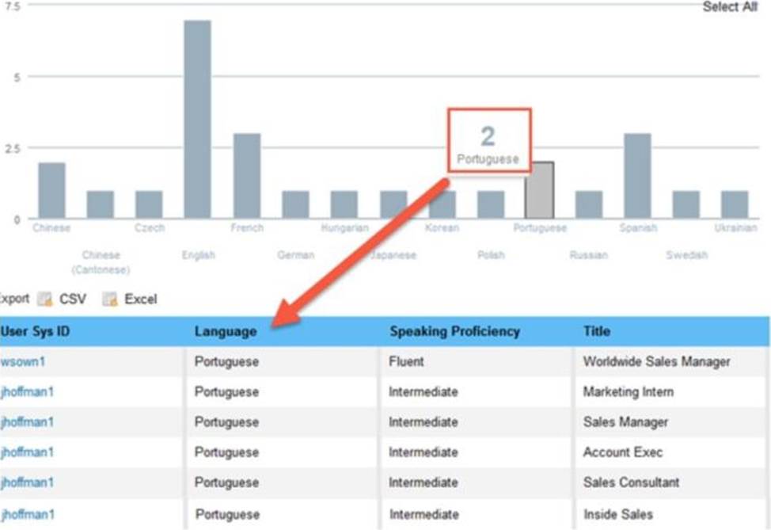Click the Excel export label
Image resolution: width=771 pixels, height=530 pixels.
141,299
